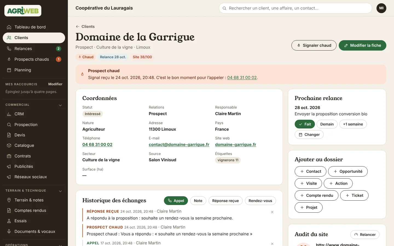Add an Opportunité to the dossier

(348, 171)
